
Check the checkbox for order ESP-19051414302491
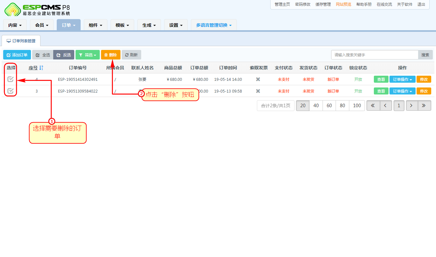(x=11, y=79)
